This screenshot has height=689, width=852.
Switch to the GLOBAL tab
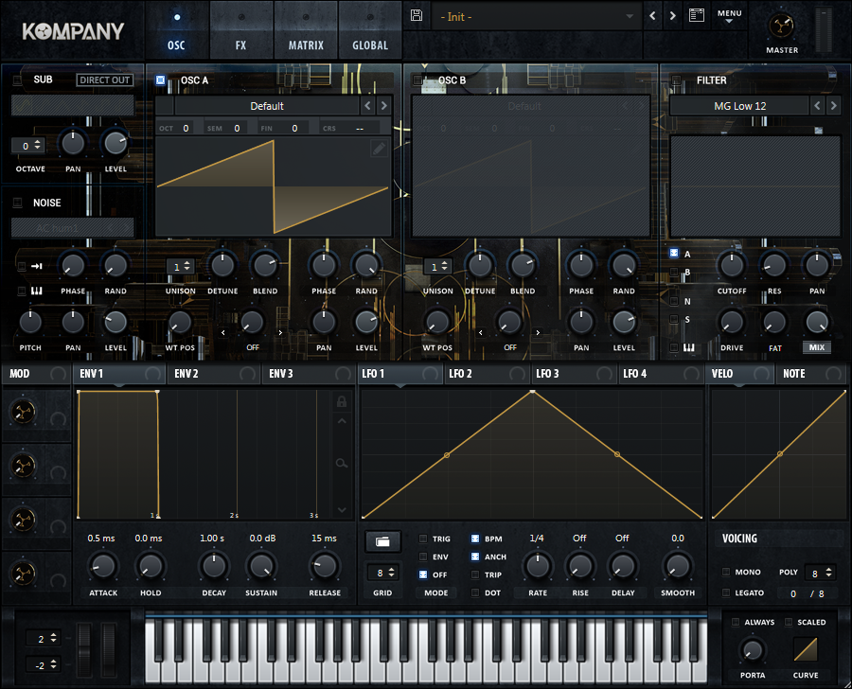pos(370,30)
